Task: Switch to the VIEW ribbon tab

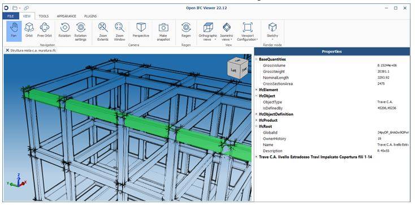Action: (x=27, y=16)
